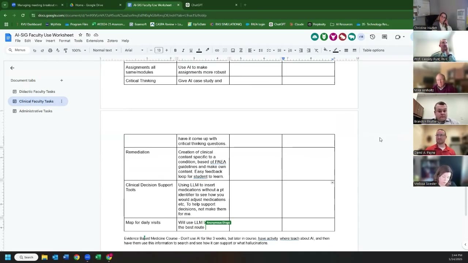
Task: Click the Insert image icon
Action: coord(233,50)
